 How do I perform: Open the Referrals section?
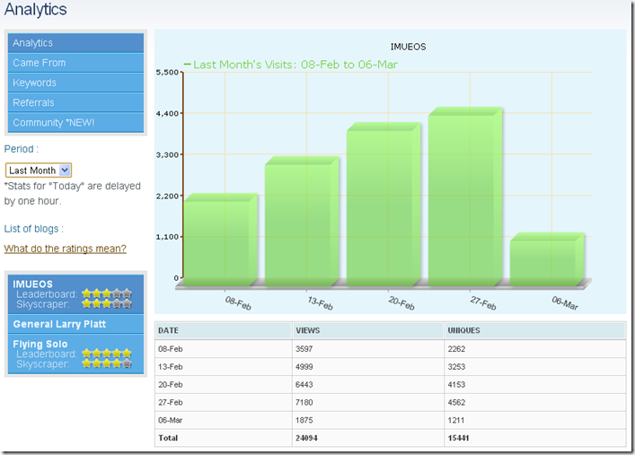(75, 102)
